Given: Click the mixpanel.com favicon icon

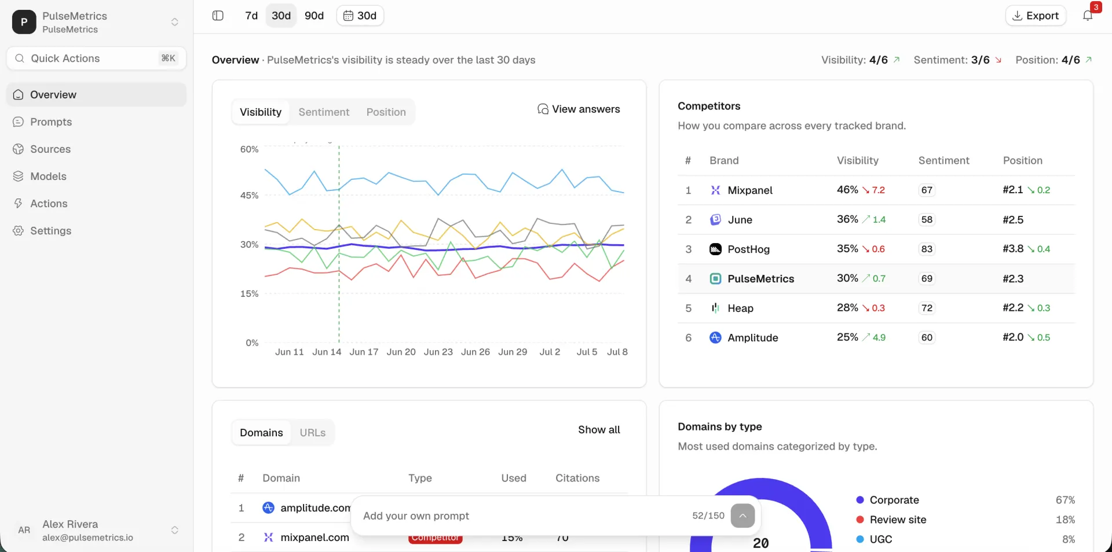Looking at the screenshot, I should [268, 538].
